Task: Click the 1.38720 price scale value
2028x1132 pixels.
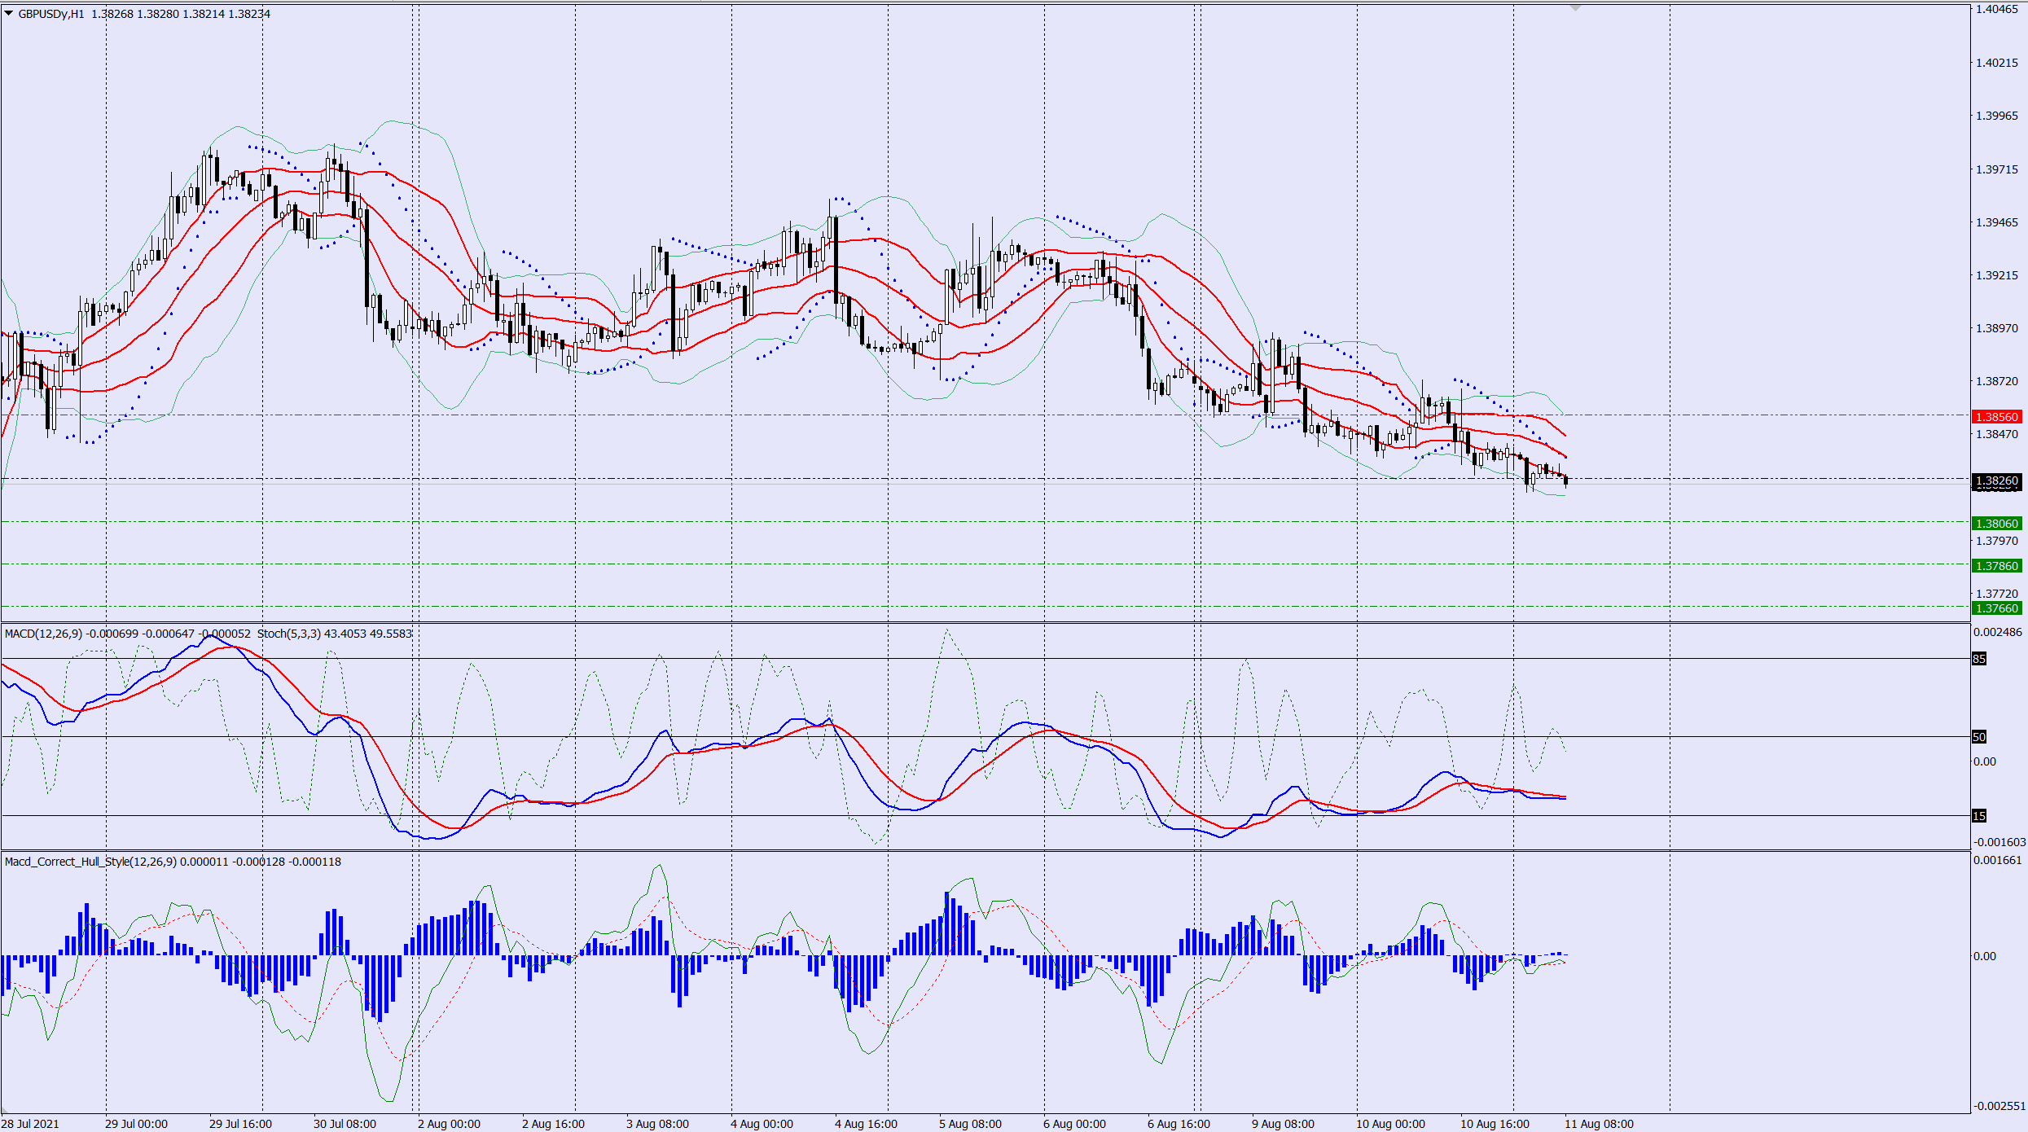Action: coord(1997,381)
